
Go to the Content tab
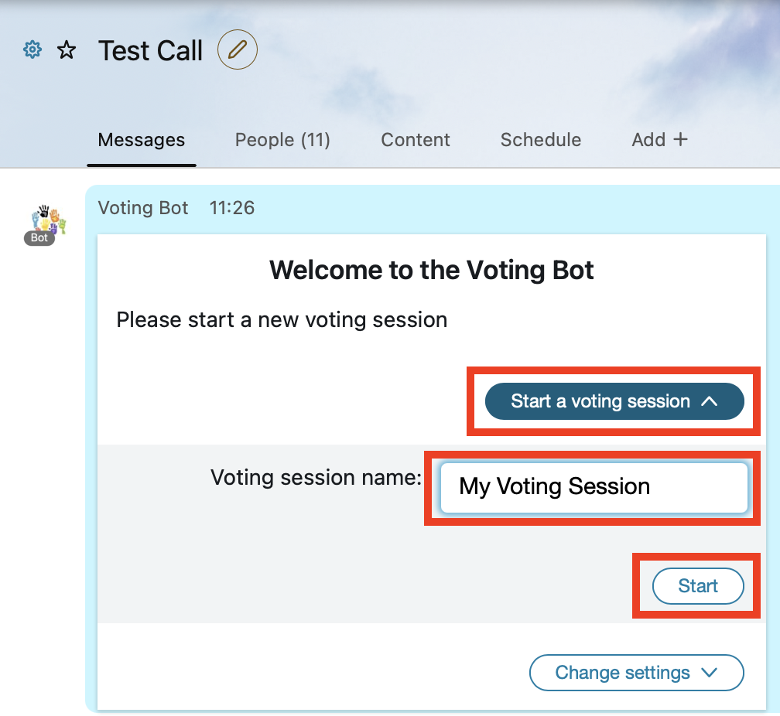416,140
